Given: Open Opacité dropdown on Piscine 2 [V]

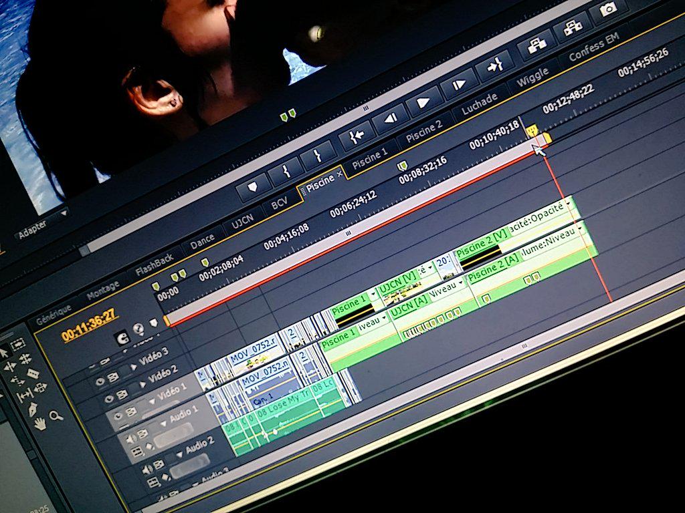Looking at the screenshot, I should point(569,203).
